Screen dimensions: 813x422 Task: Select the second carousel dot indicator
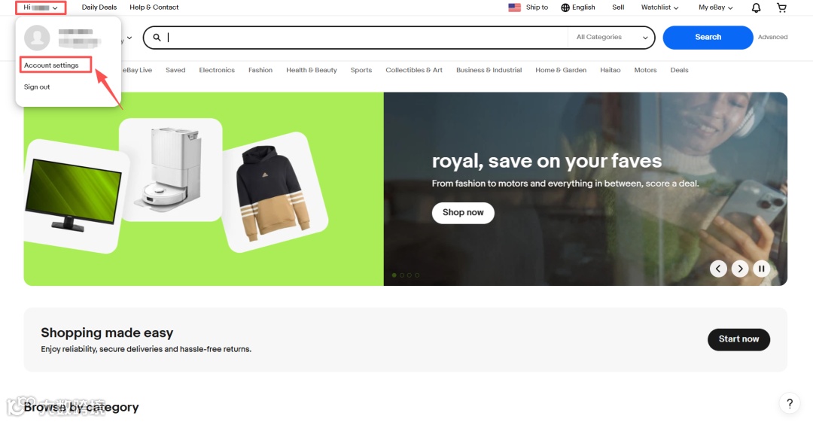402,275
